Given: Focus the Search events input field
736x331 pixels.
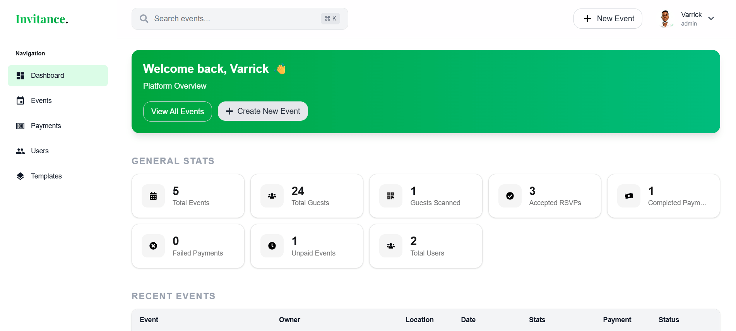Looking at the screenshot, I should click(x=240, y=19).
